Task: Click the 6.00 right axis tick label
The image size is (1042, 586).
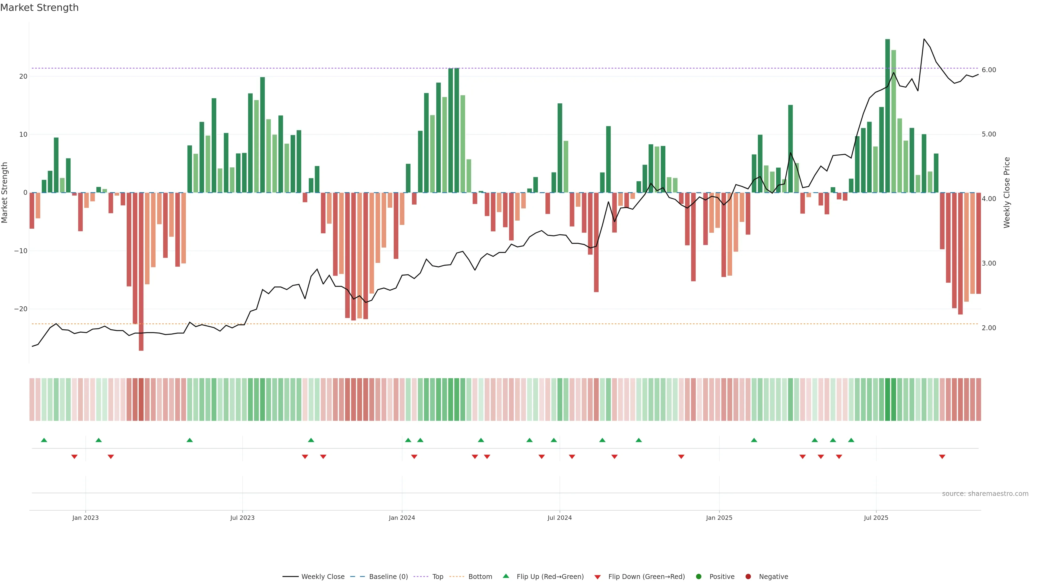Action: click(x=989, y=70)
